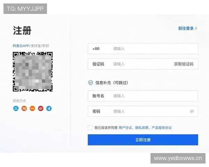This screenshot has height=167, width=209.
Task: Click the Weibo login icon
Action: tap(41, 109)
